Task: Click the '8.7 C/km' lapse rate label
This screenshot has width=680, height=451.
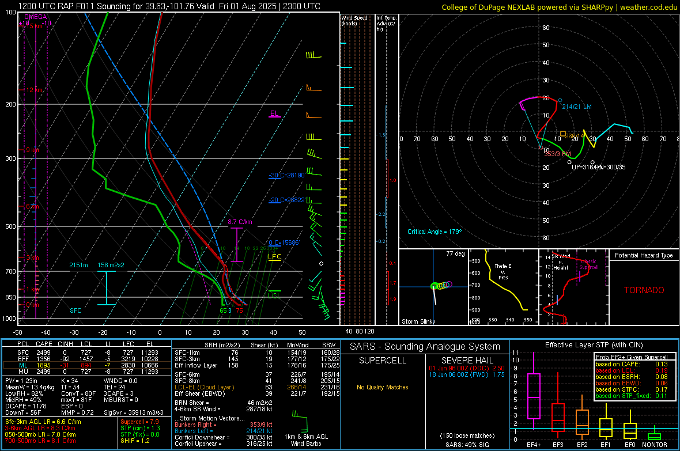Action: tap(240, 222)
